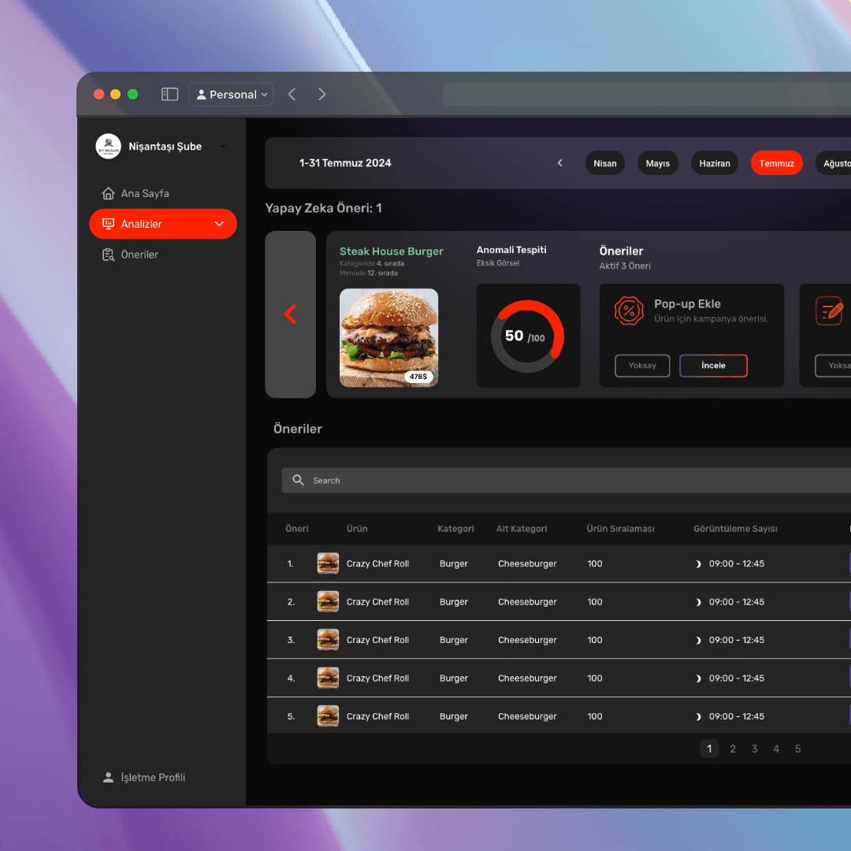
Task: Click the browser back arrow
Action: 292,95
